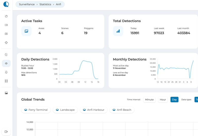Click the Statistics breadcrumb
198x136 pixels.
(x=45, y=4)
